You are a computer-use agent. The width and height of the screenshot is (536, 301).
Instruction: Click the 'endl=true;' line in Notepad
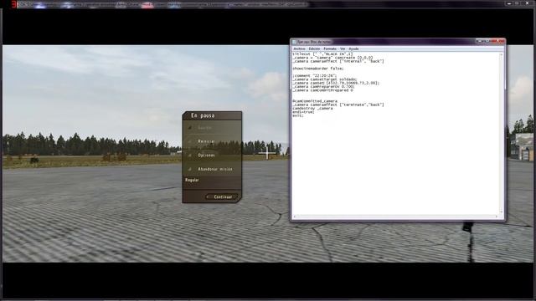303,112
